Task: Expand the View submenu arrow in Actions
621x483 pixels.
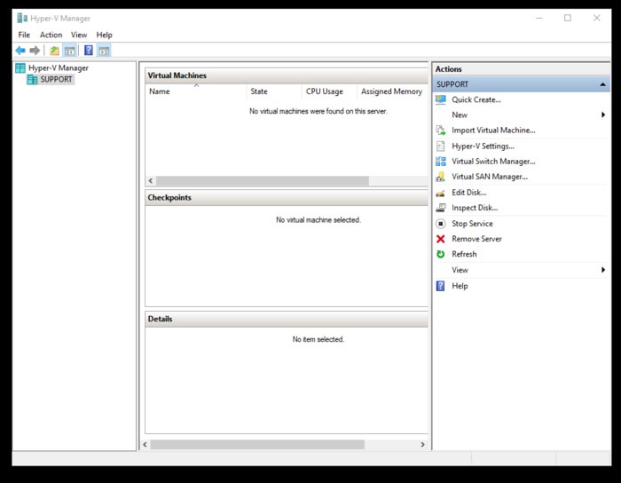Action: pos(602,270)
